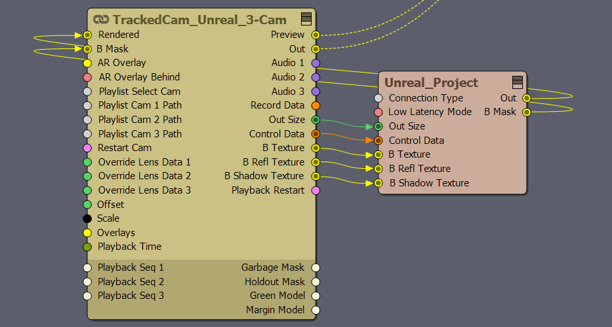Click the link icon beside TrackedCam_Unreal_3-Cam title
Screen dimensions: 612x327
pyautogui.click(x=102, y=20)
